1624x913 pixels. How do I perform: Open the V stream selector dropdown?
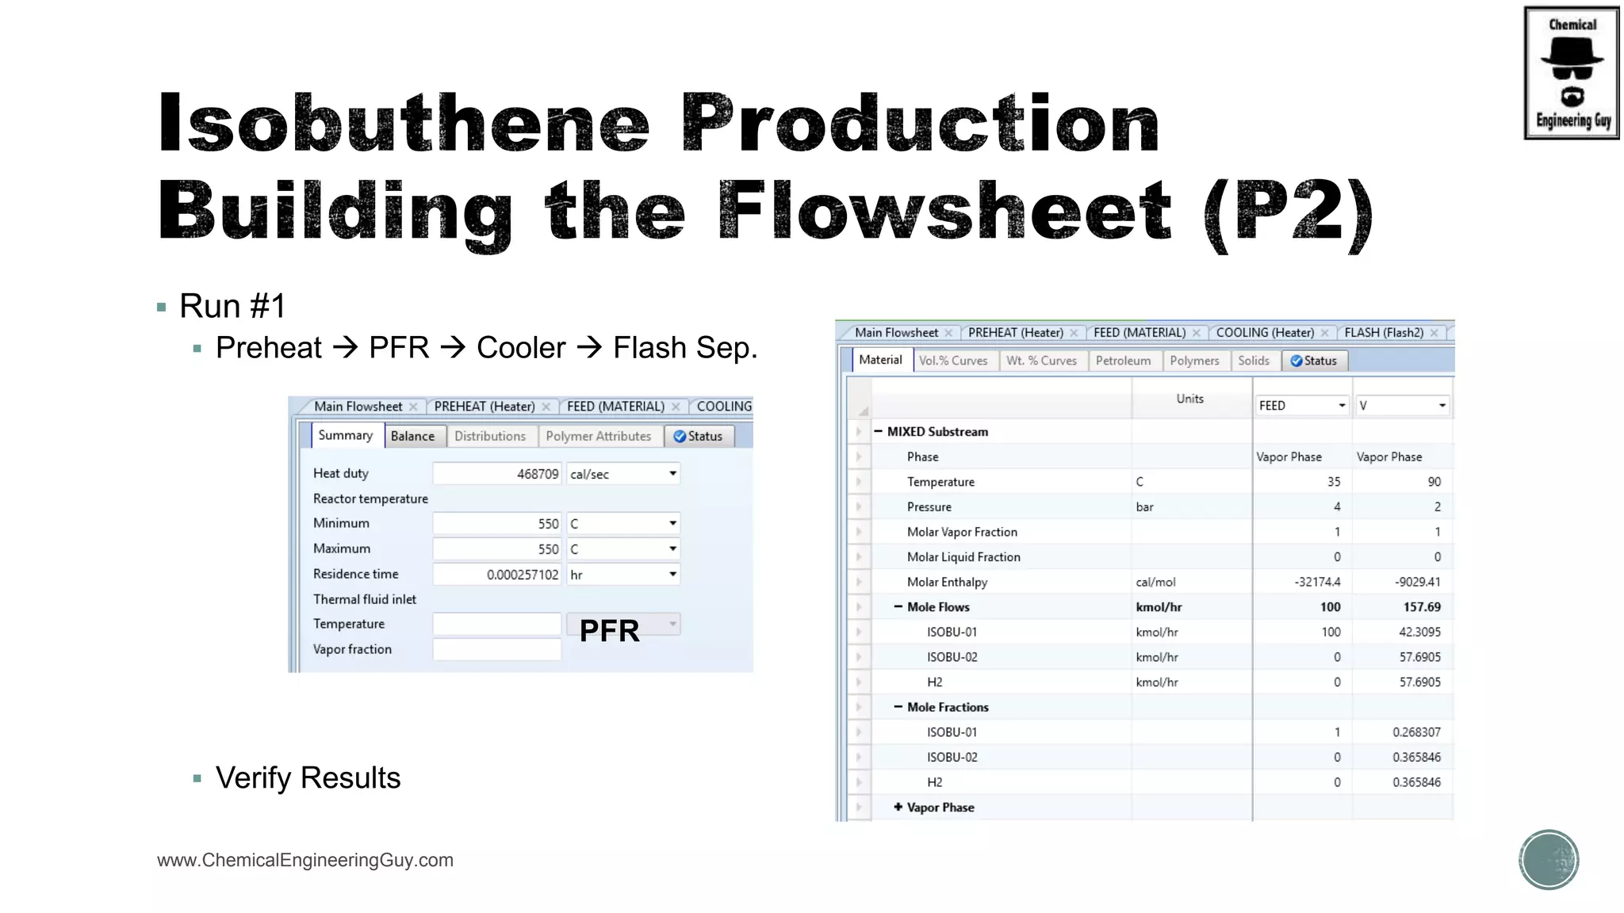click(1442, 406)
